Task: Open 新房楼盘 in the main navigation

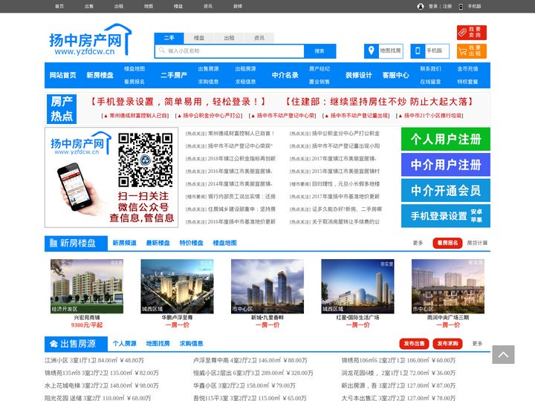Action: (x=100, y=75)
